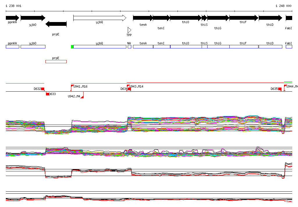298x207 pixels.
Task: Click the yjbO black gene arrow
Action: (33, 18)
